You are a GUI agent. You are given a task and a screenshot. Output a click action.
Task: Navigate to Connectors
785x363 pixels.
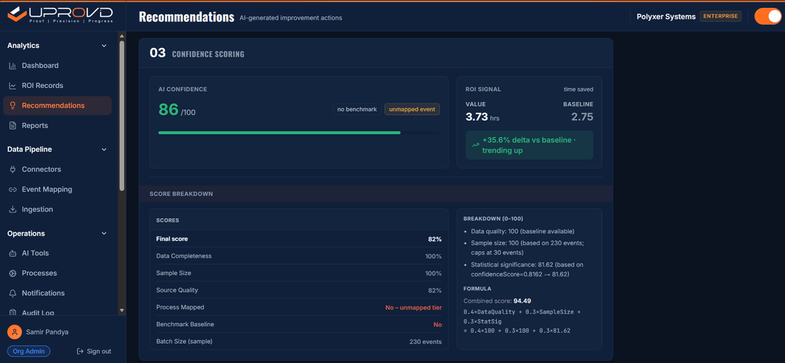[x=57, y=169]
